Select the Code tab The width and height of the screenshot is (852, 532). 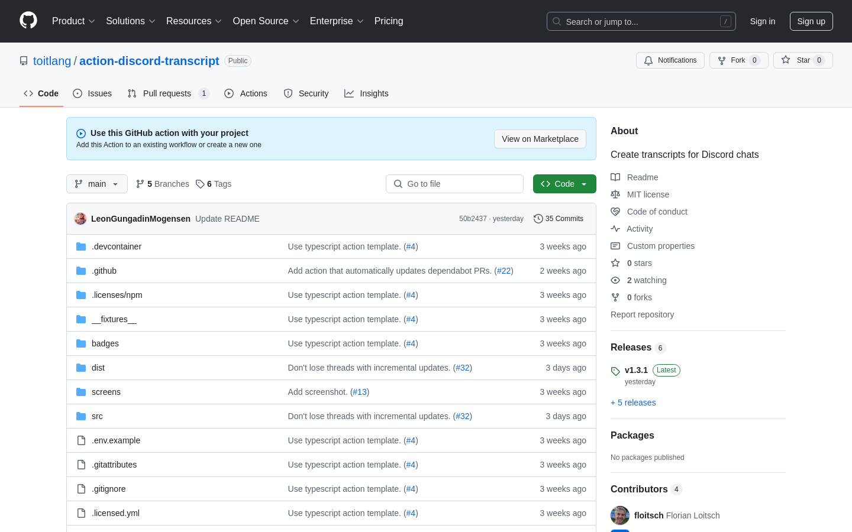(41, 93)
